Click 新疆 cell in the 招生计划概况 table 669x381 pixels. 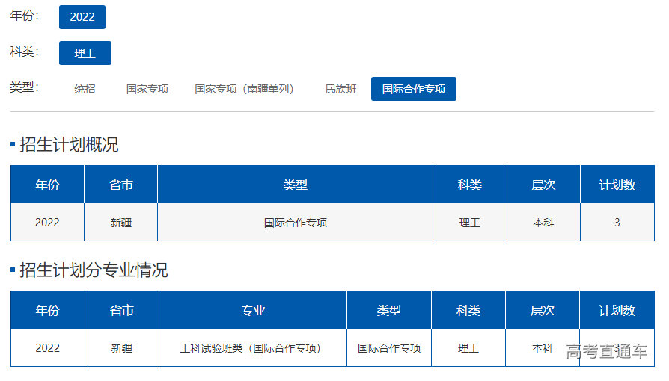click(x=121, y=223)
